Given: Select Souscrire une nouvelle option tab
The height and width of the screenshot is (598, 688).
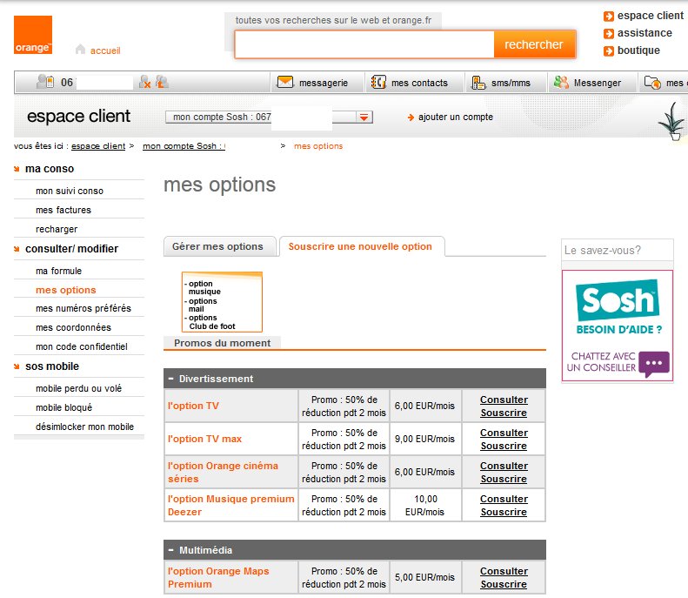Looking at the screenshot, I should [x=360, y=246].
